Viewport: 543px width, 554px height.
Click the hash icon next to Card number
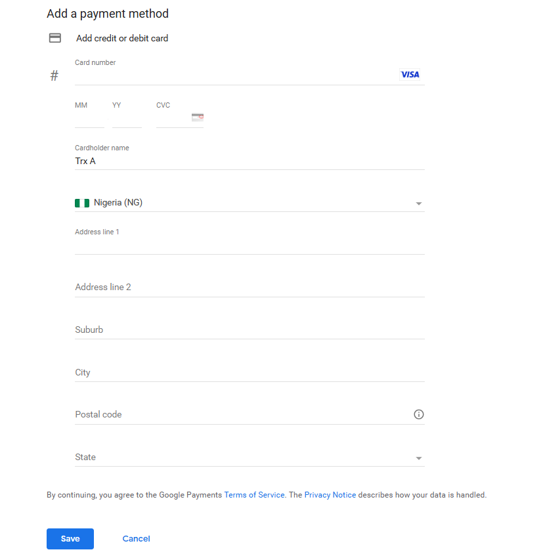(x=54, y=75)
